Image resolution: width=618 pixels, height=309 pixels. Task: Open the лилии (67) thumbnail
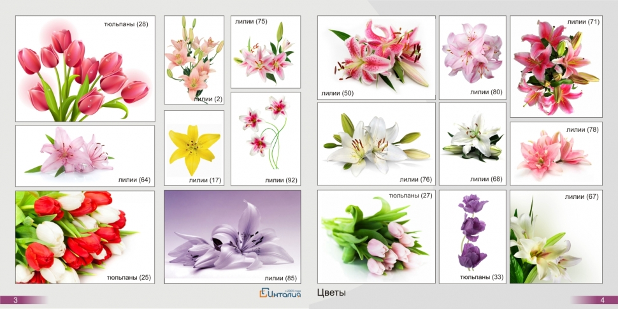point(556,236)
